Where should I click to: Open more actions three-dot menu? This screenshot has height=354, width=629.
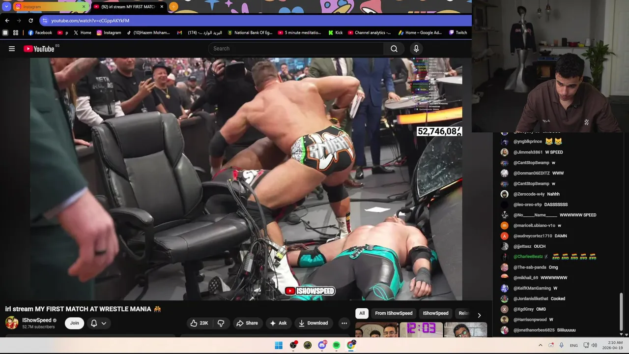[344, 323]
